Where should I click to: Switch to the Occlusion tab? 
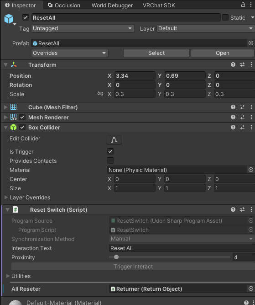pos(64,5)
